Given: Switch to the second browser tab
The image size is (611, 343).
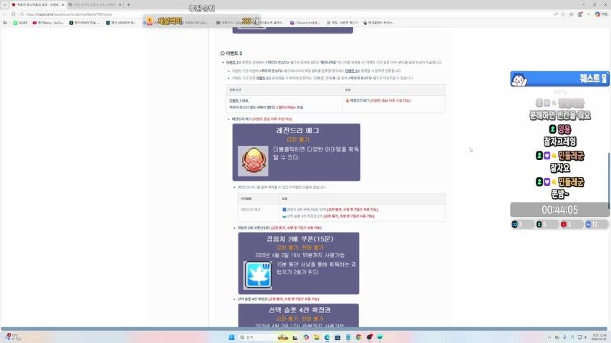Looking at the screenshot, I should [95, 5].
